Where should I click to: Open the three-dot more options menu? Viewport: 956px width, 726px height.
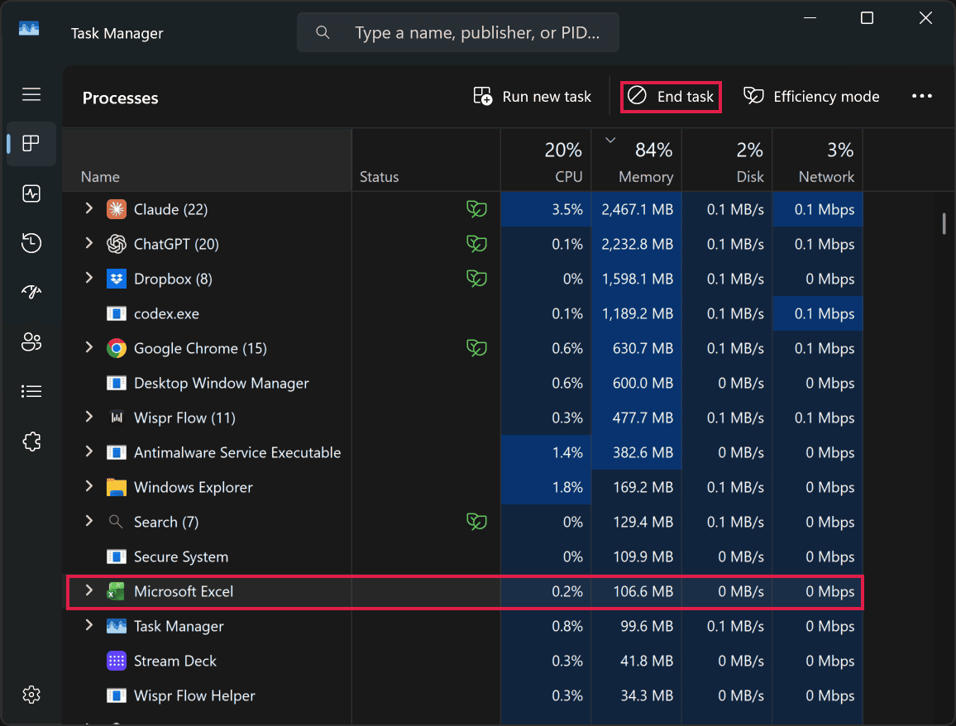tap(922, 96)
